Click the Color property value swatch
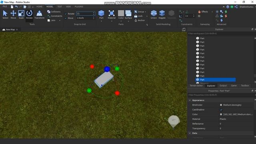The height and width of the screenshot is (144, 256). 221,114
